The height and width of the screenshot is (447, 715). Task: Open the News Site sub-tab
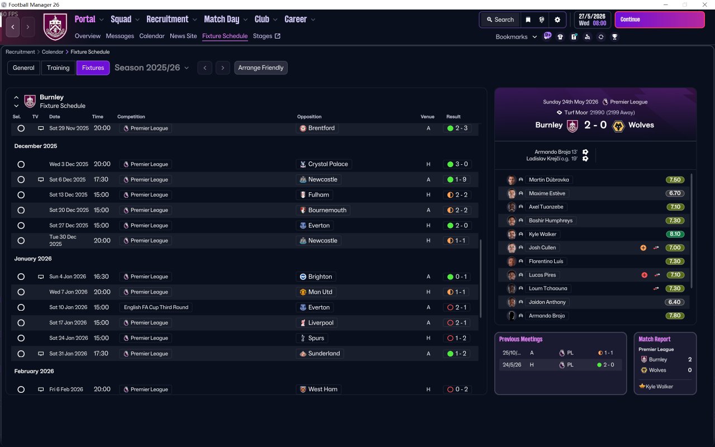pos(183,36)
